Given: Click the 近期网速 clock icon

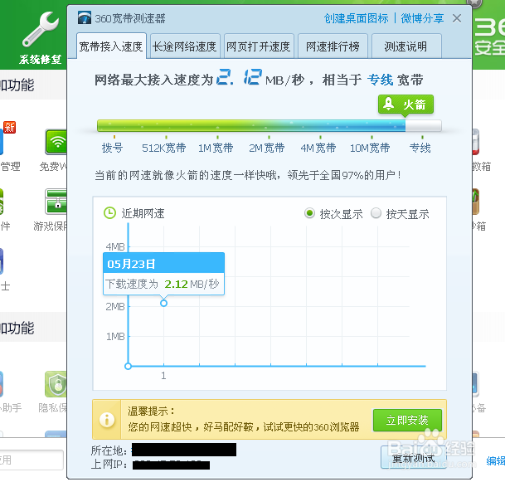Looking at the screenshot, I should click(x=109, y=213).
